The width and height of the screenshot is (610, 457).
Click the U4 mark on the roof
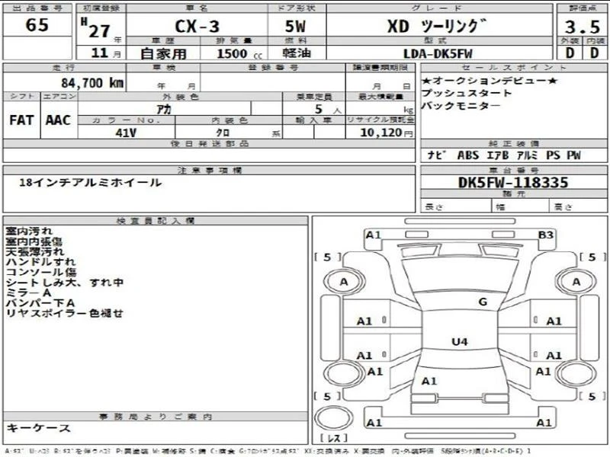460,342
